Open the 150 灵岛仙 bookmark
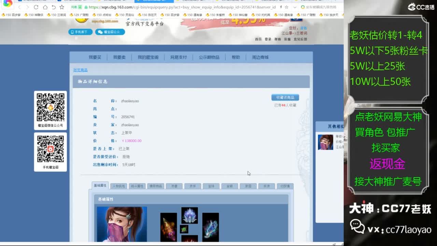This screenshot has height=246, width=437. (x=124, y=15)
